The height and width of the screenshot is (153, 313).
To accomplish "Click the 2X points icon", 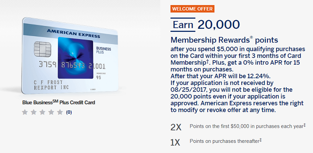I will tap(176, 127).
